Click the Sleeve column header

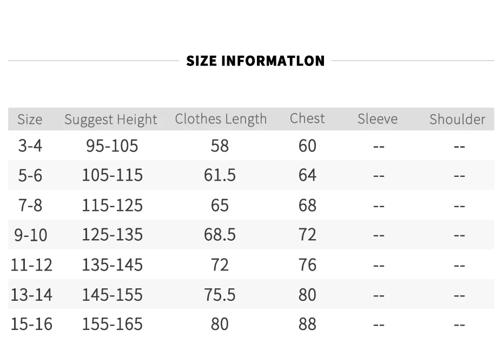[x=378, y=119]
